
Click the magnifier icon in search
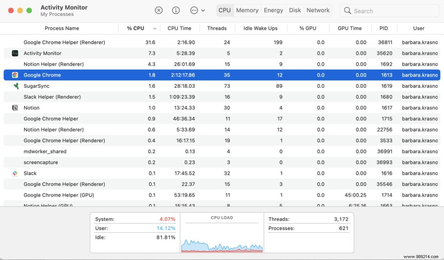coord(347,11)
